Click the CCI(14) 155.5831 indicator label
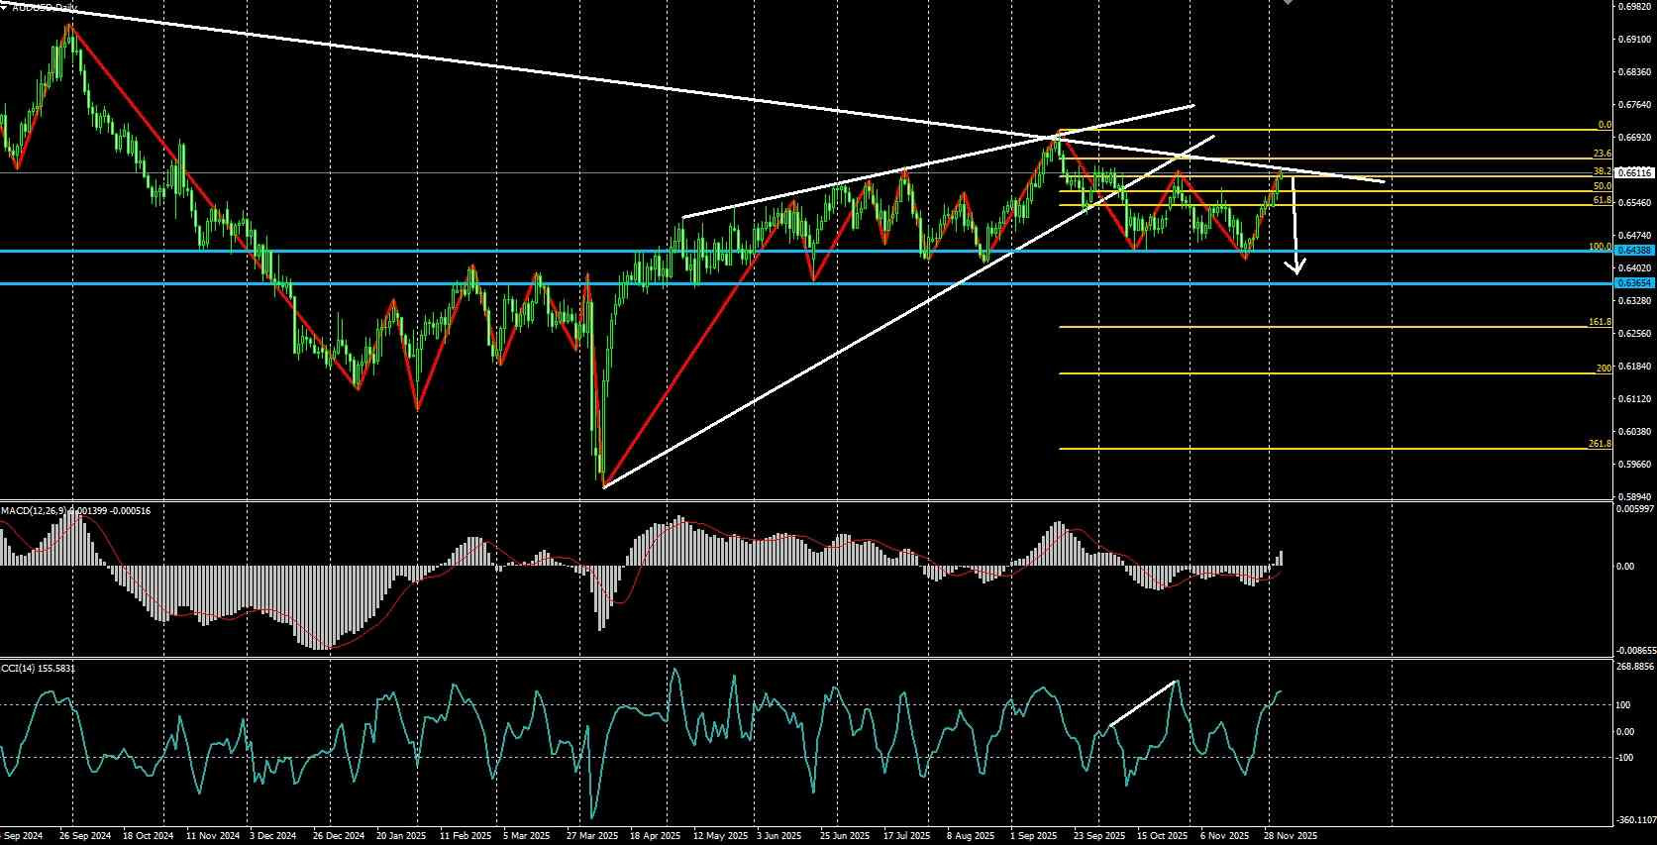1657x845 pixels. [x=38, y=669]
